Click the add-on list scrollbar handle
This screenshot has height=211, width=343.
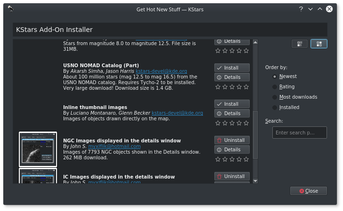pyautogui.click(x=255, y=135)
